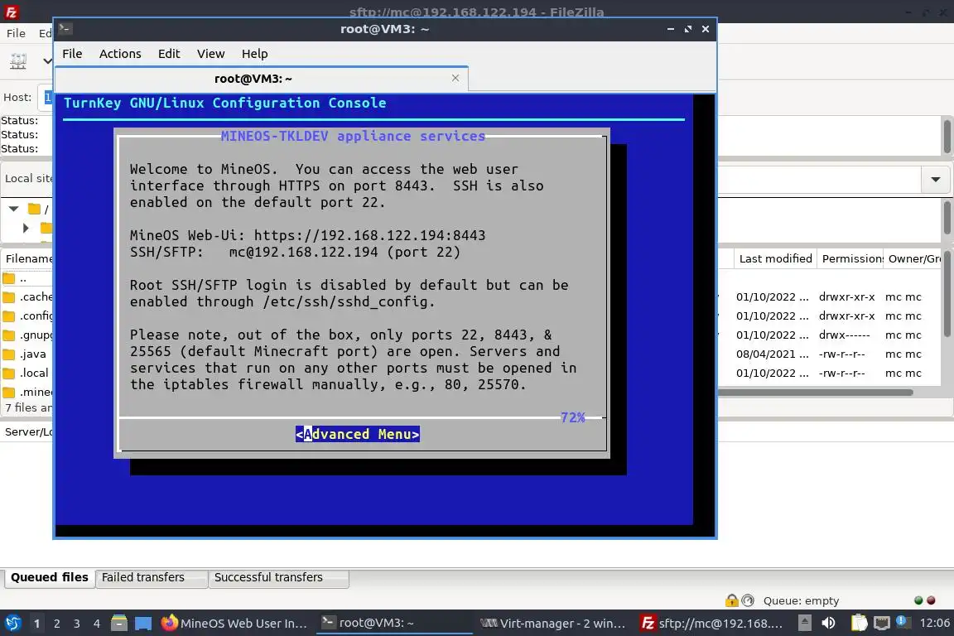
Task: Click the 12:06 clock in taskbar
Action: [x=934, y=623]
